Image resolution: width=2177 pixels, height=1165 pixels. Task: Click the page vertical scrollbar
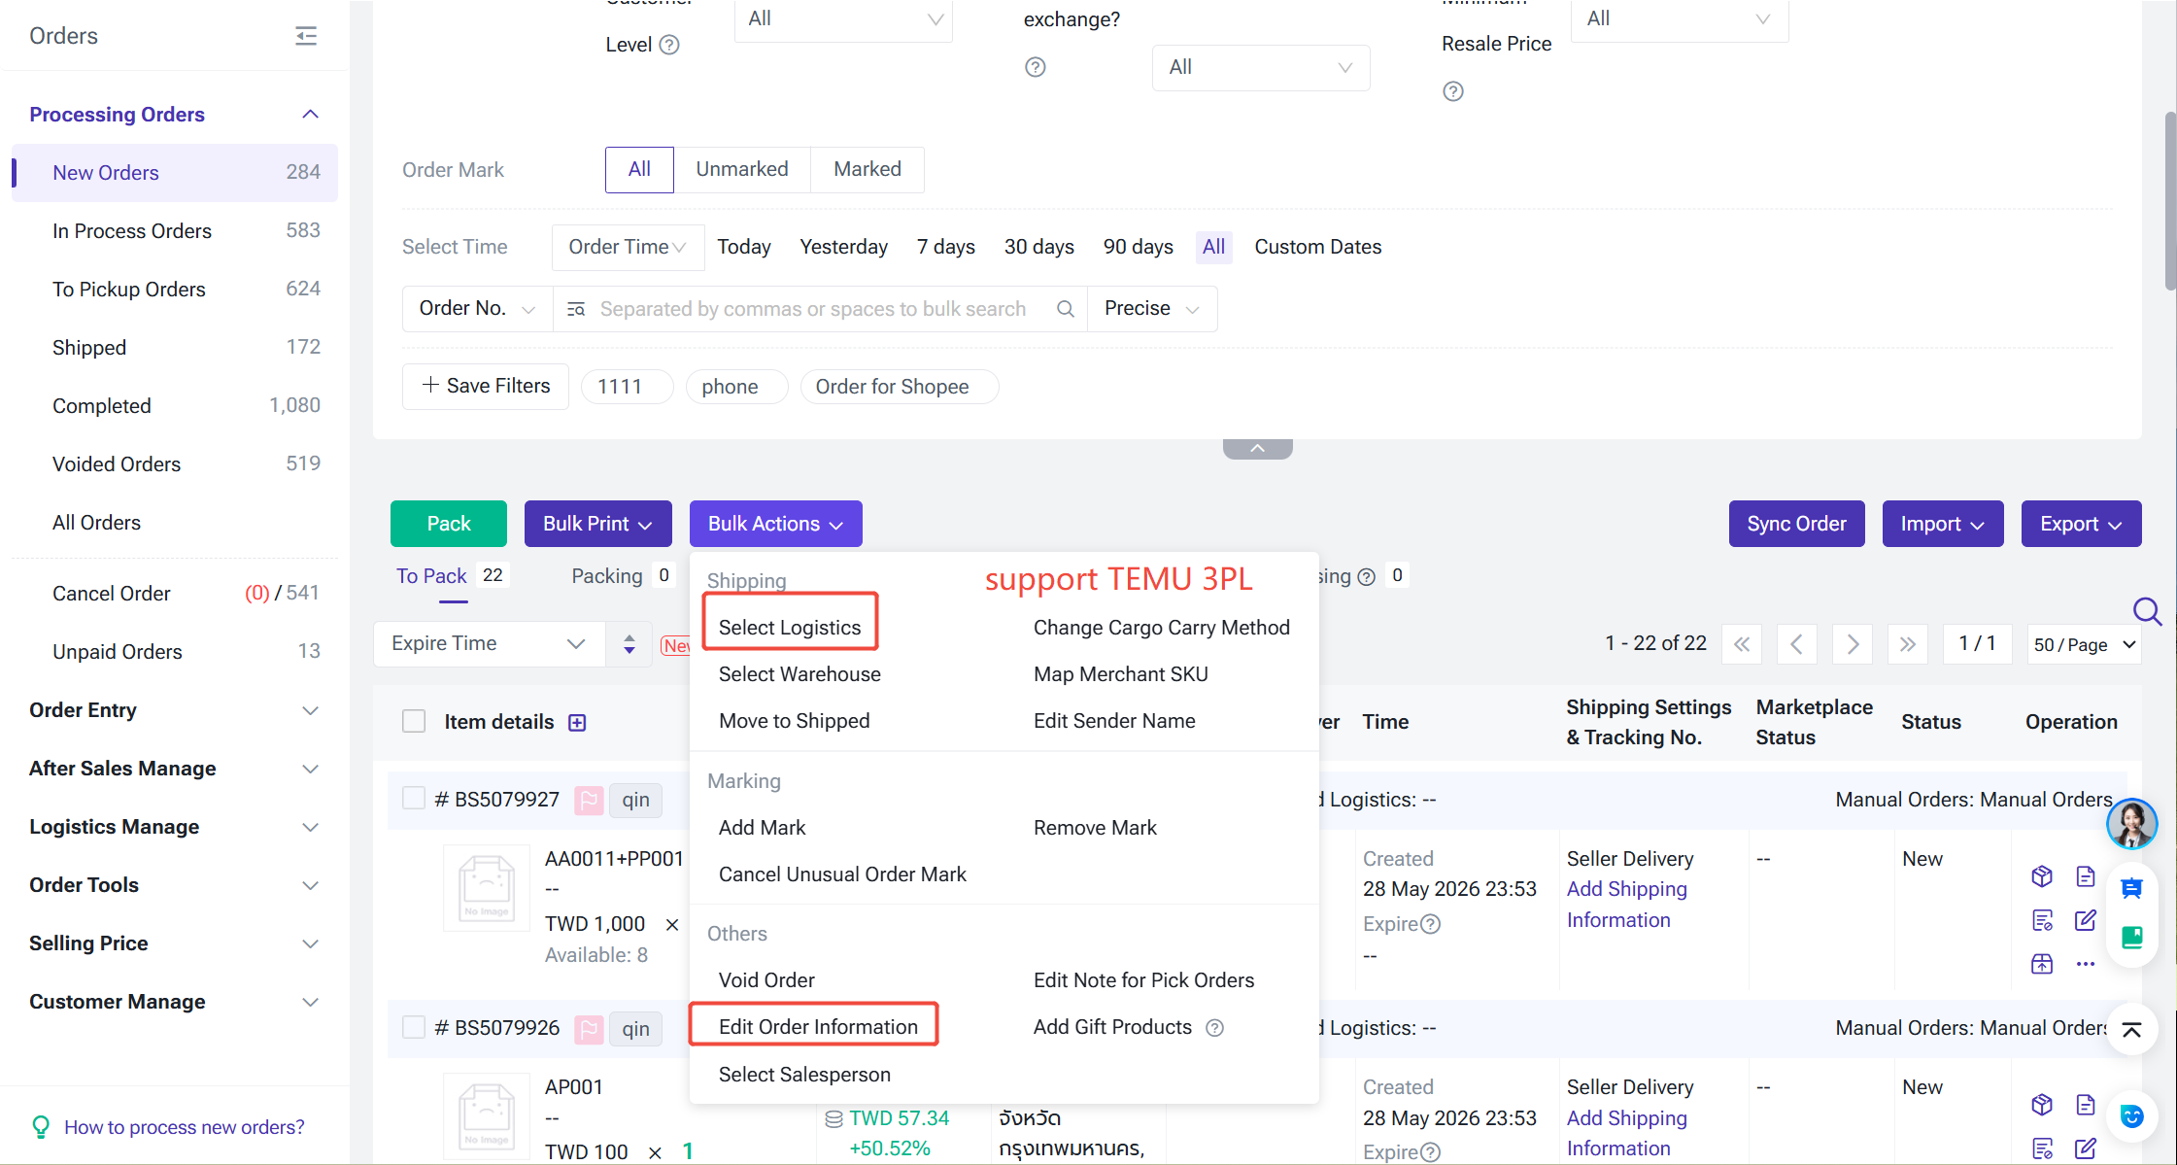click(x=2169, y=201)
